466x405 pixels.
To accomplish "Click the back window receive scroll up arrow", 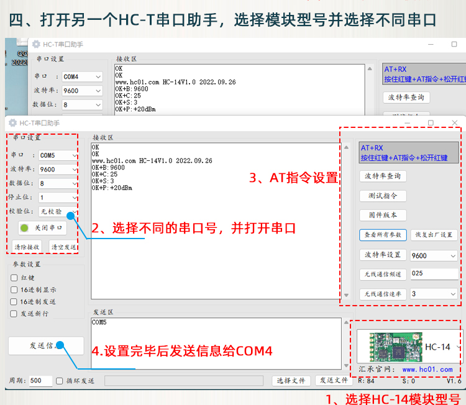I will point(370,69).
